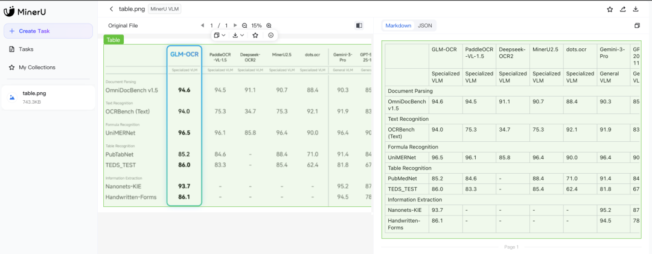This screenshot has width=652, height=254.
Task: Click the MinerU VLM tag beside the file name
Action: tap(165, 8)
